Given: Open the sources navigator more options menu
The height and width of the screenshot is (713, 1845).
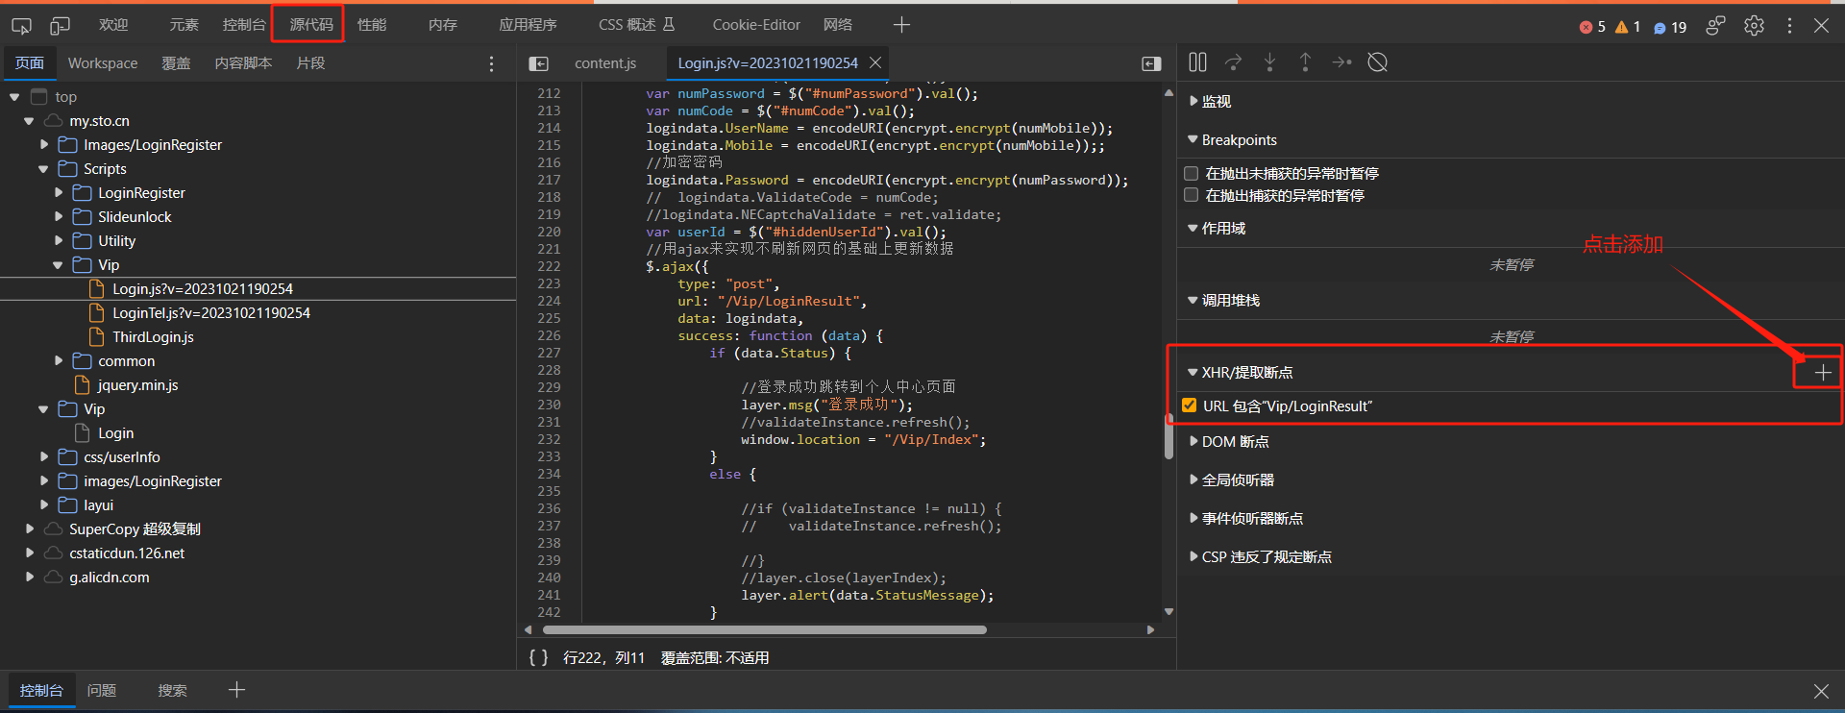Looking at the screenshot, I should (491, 63).
